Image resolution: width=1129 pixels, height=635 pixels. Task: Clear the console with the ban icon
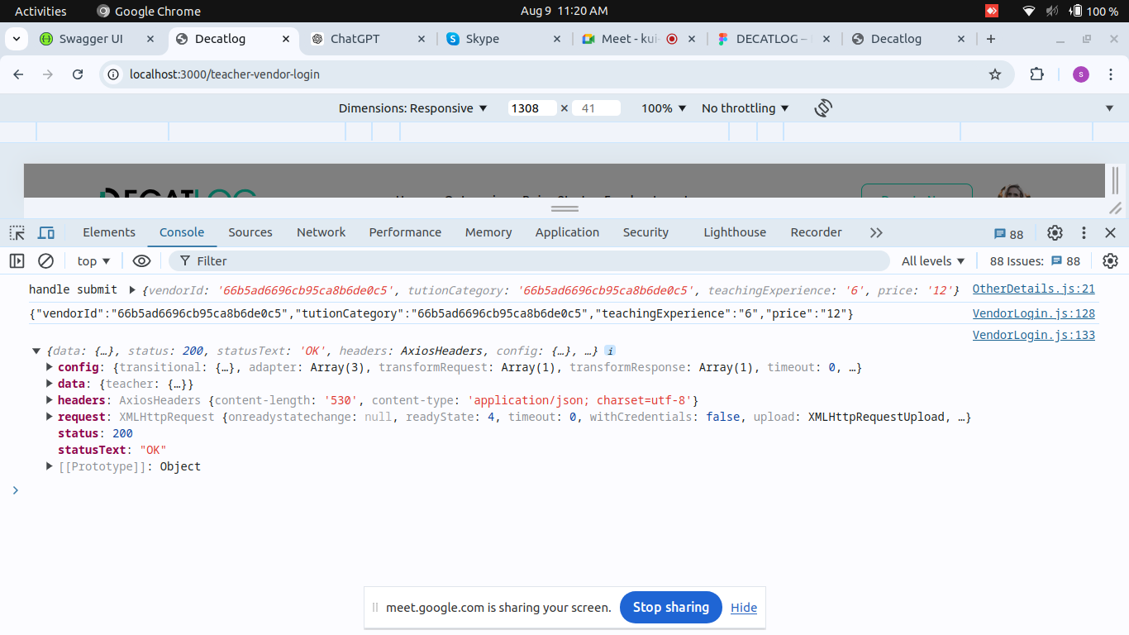coord(46,261)
